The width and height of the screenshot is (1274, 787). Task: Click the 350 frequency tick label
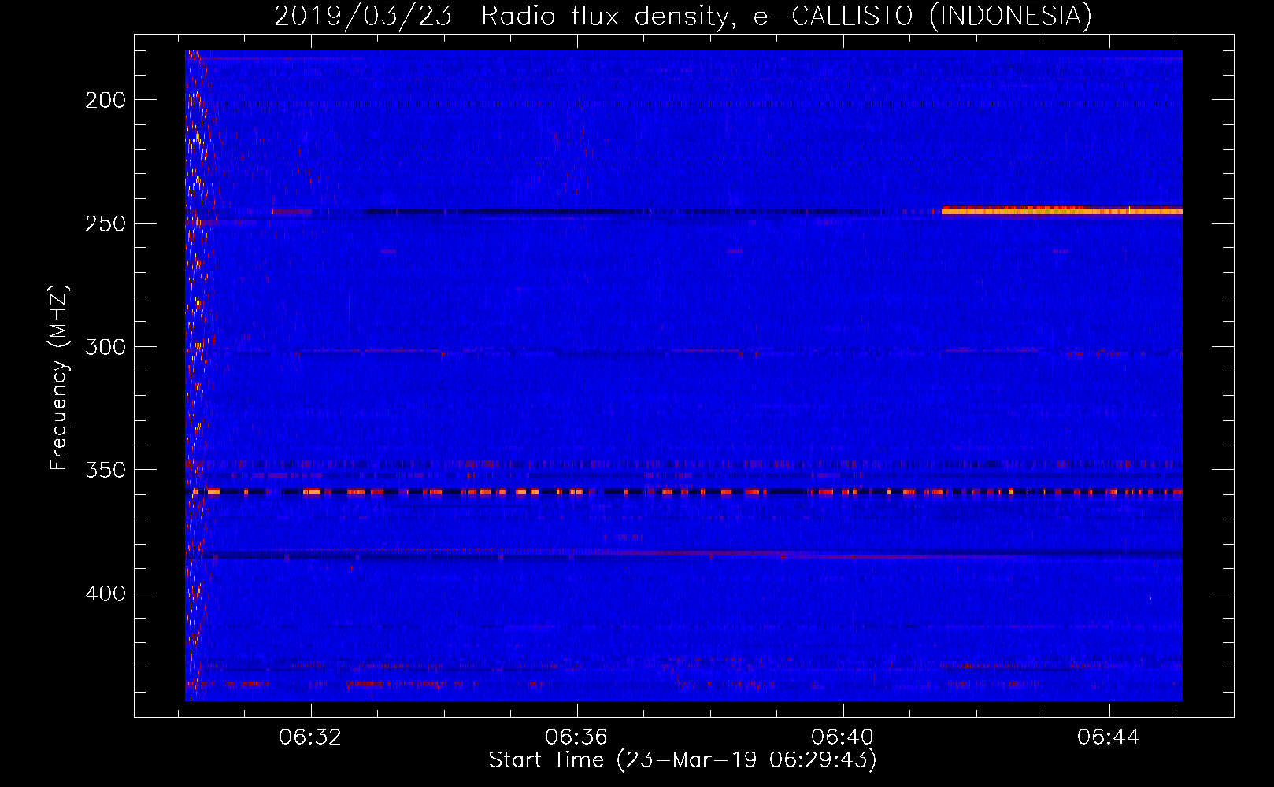(x=105, y=470)
